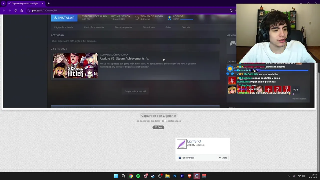This screenshot has width=320, height=180.
Task: Open the Discusiones tab
Action: click(x=149, y=27)
